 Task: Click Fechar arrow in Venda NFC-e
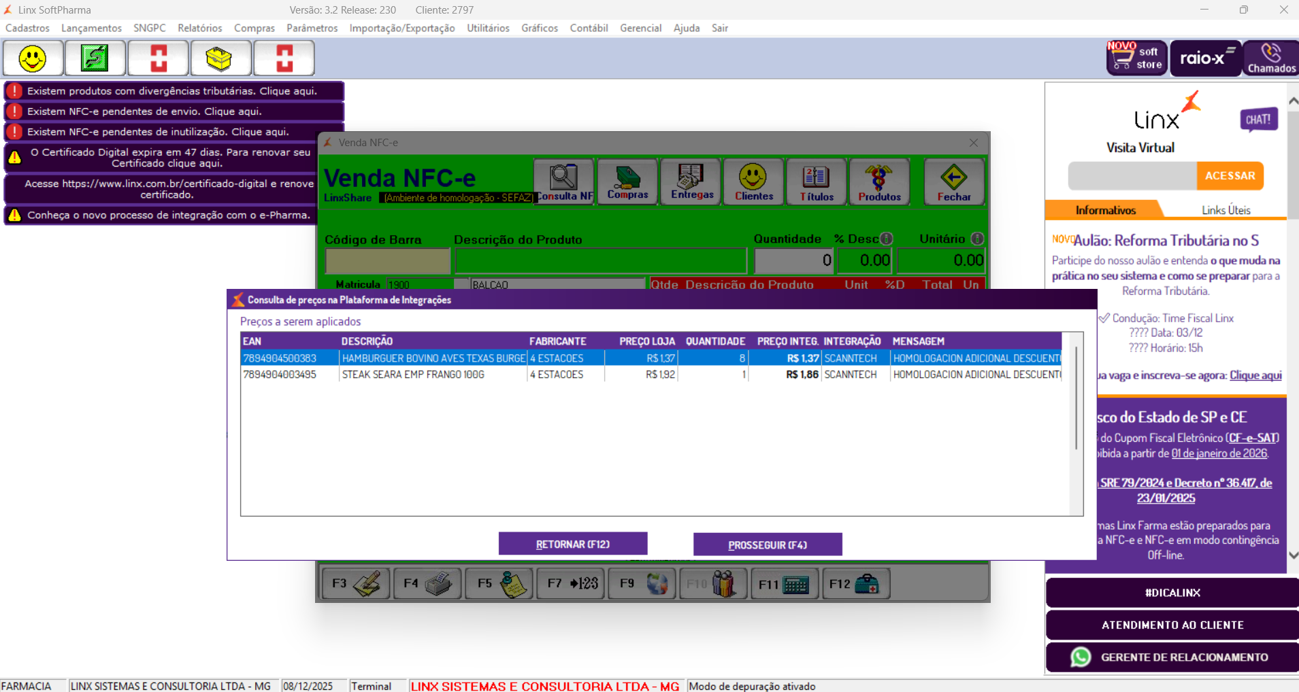954,181
